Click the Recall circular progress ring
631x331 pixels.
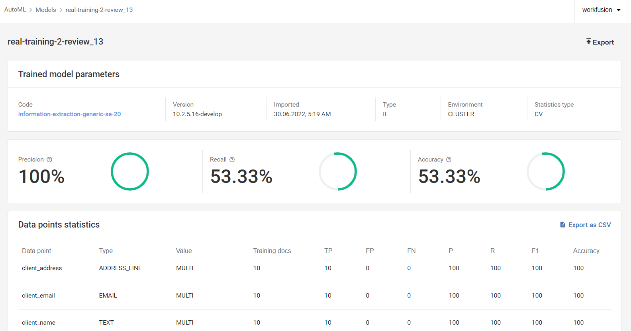tap(338, 171)
